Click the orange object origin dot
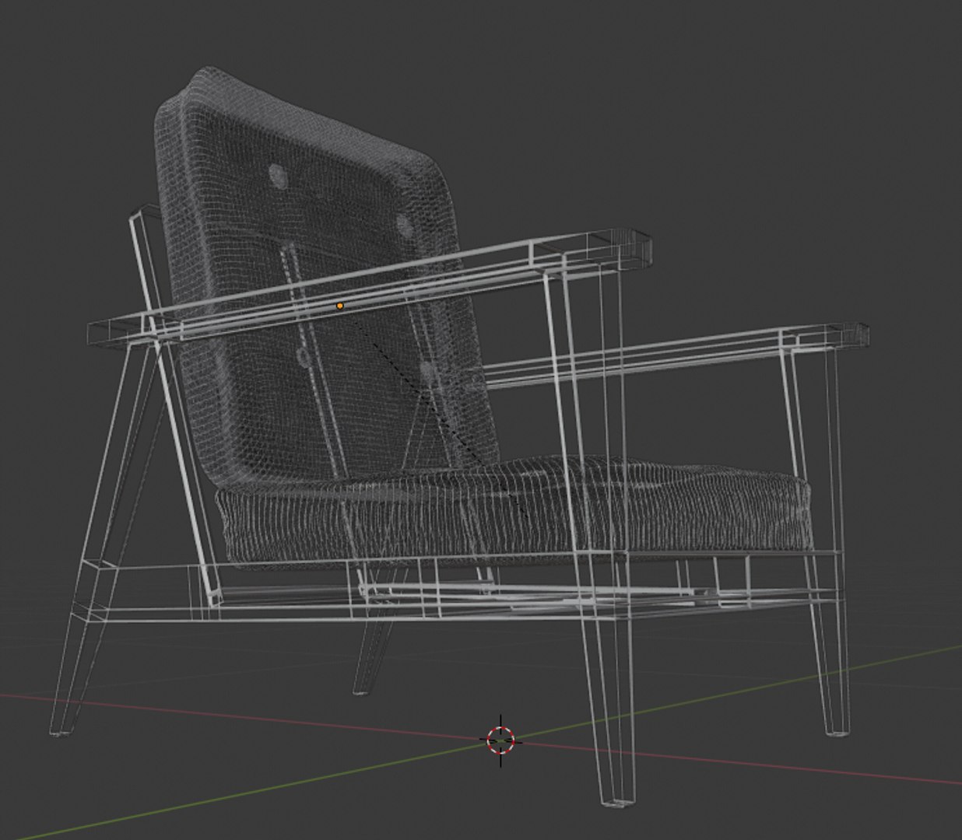962x840 pixels. [339, 306]
